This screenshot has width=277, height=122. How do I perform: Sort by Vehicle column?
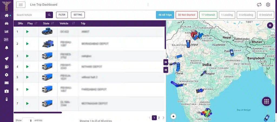[74, 23]
